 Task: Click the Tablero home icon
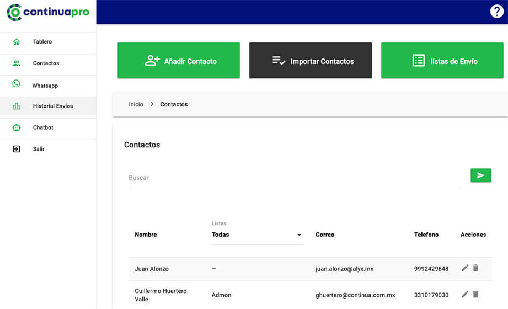click(17, 41)
